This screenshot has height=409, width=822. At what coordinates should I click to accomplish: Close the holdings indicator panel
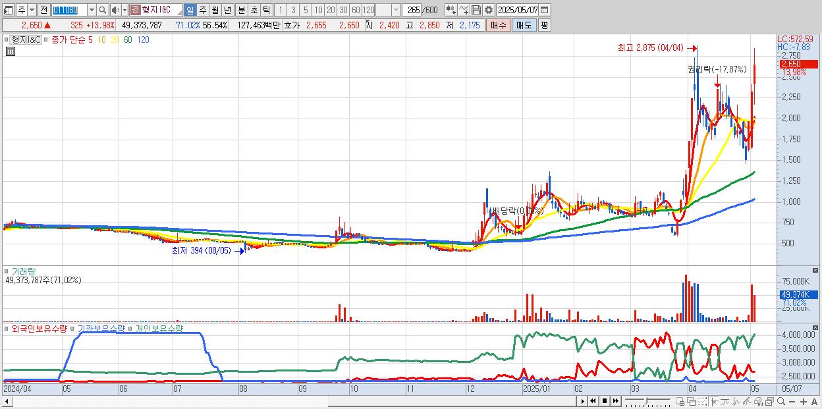(817, 327)
